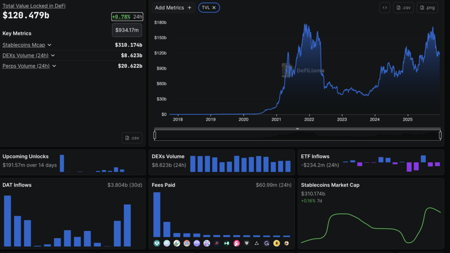The image size is (450, 253).
Task: Download the TVL chart as .csv
Action: click(403, 7)
